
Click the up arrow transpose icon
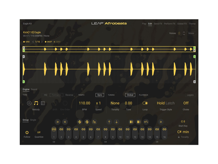109,122
